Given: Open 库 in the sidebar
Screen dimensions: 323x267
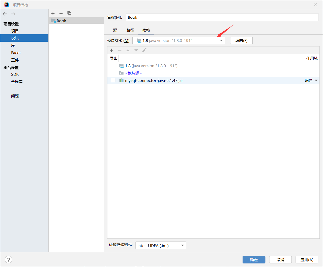Looking at the screenshot, I should tap(13, 45).
